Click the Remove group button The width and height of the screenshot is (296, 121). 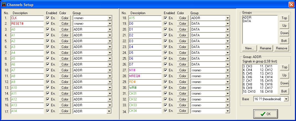pyautogui.click(x=281, y=48)
